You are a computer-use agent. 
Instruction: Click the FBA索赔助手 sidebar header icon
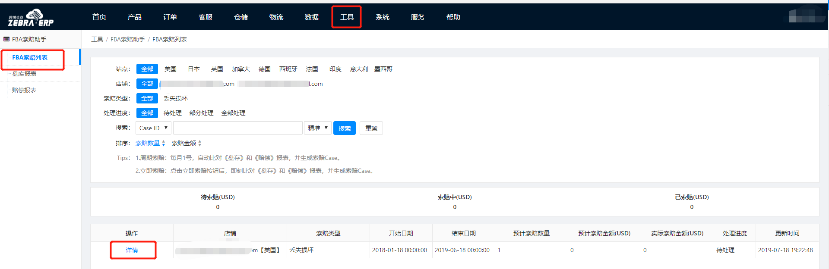point(6,39)
